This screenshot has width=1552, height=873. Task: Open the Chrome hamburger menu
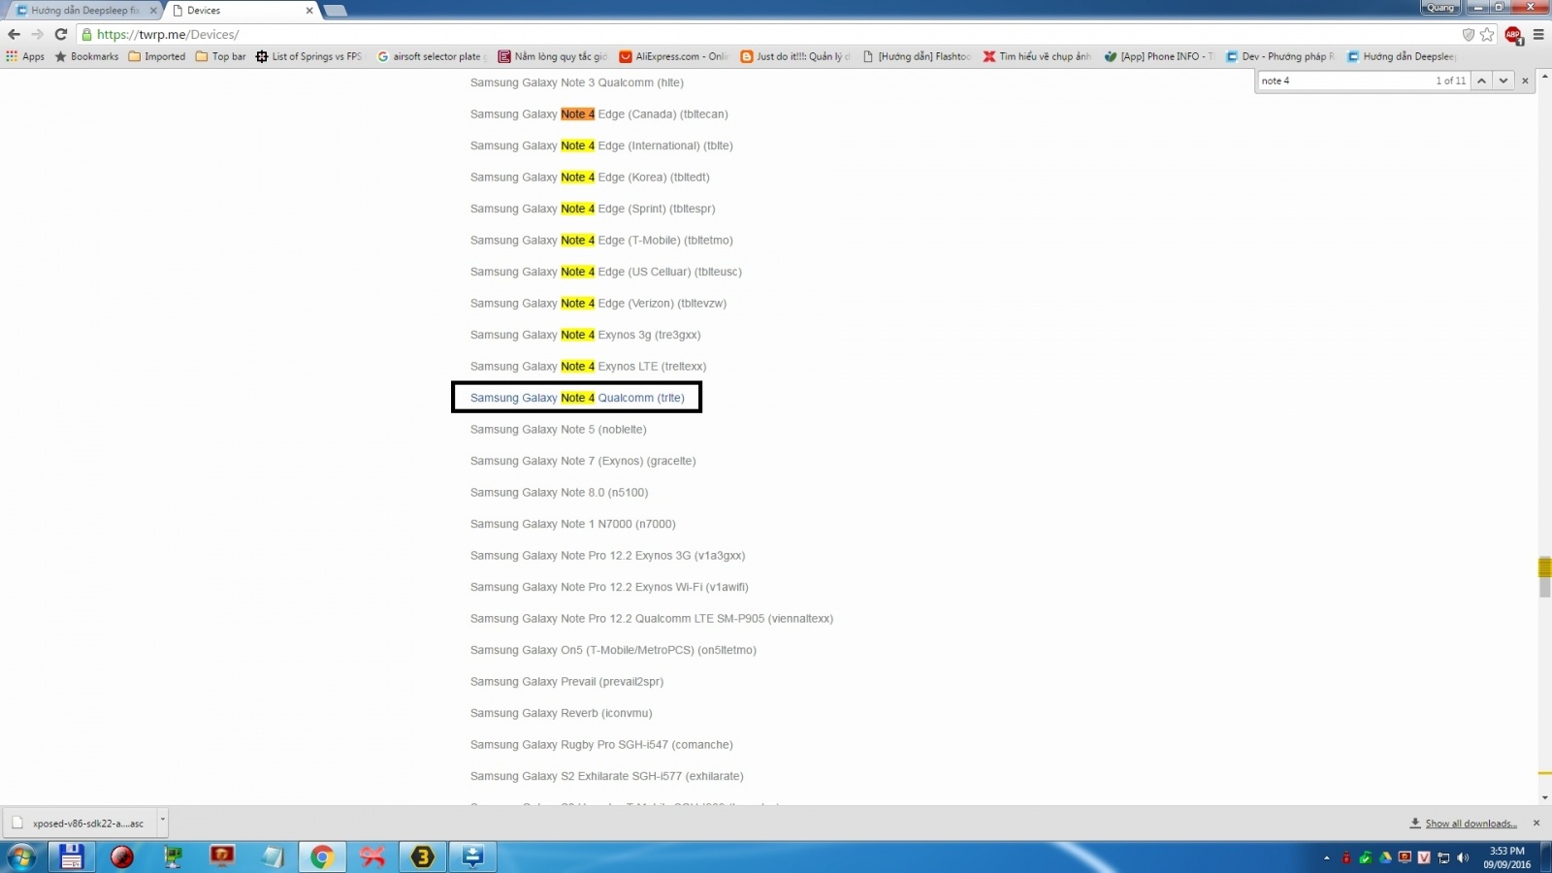click(x=1538, y=34)
